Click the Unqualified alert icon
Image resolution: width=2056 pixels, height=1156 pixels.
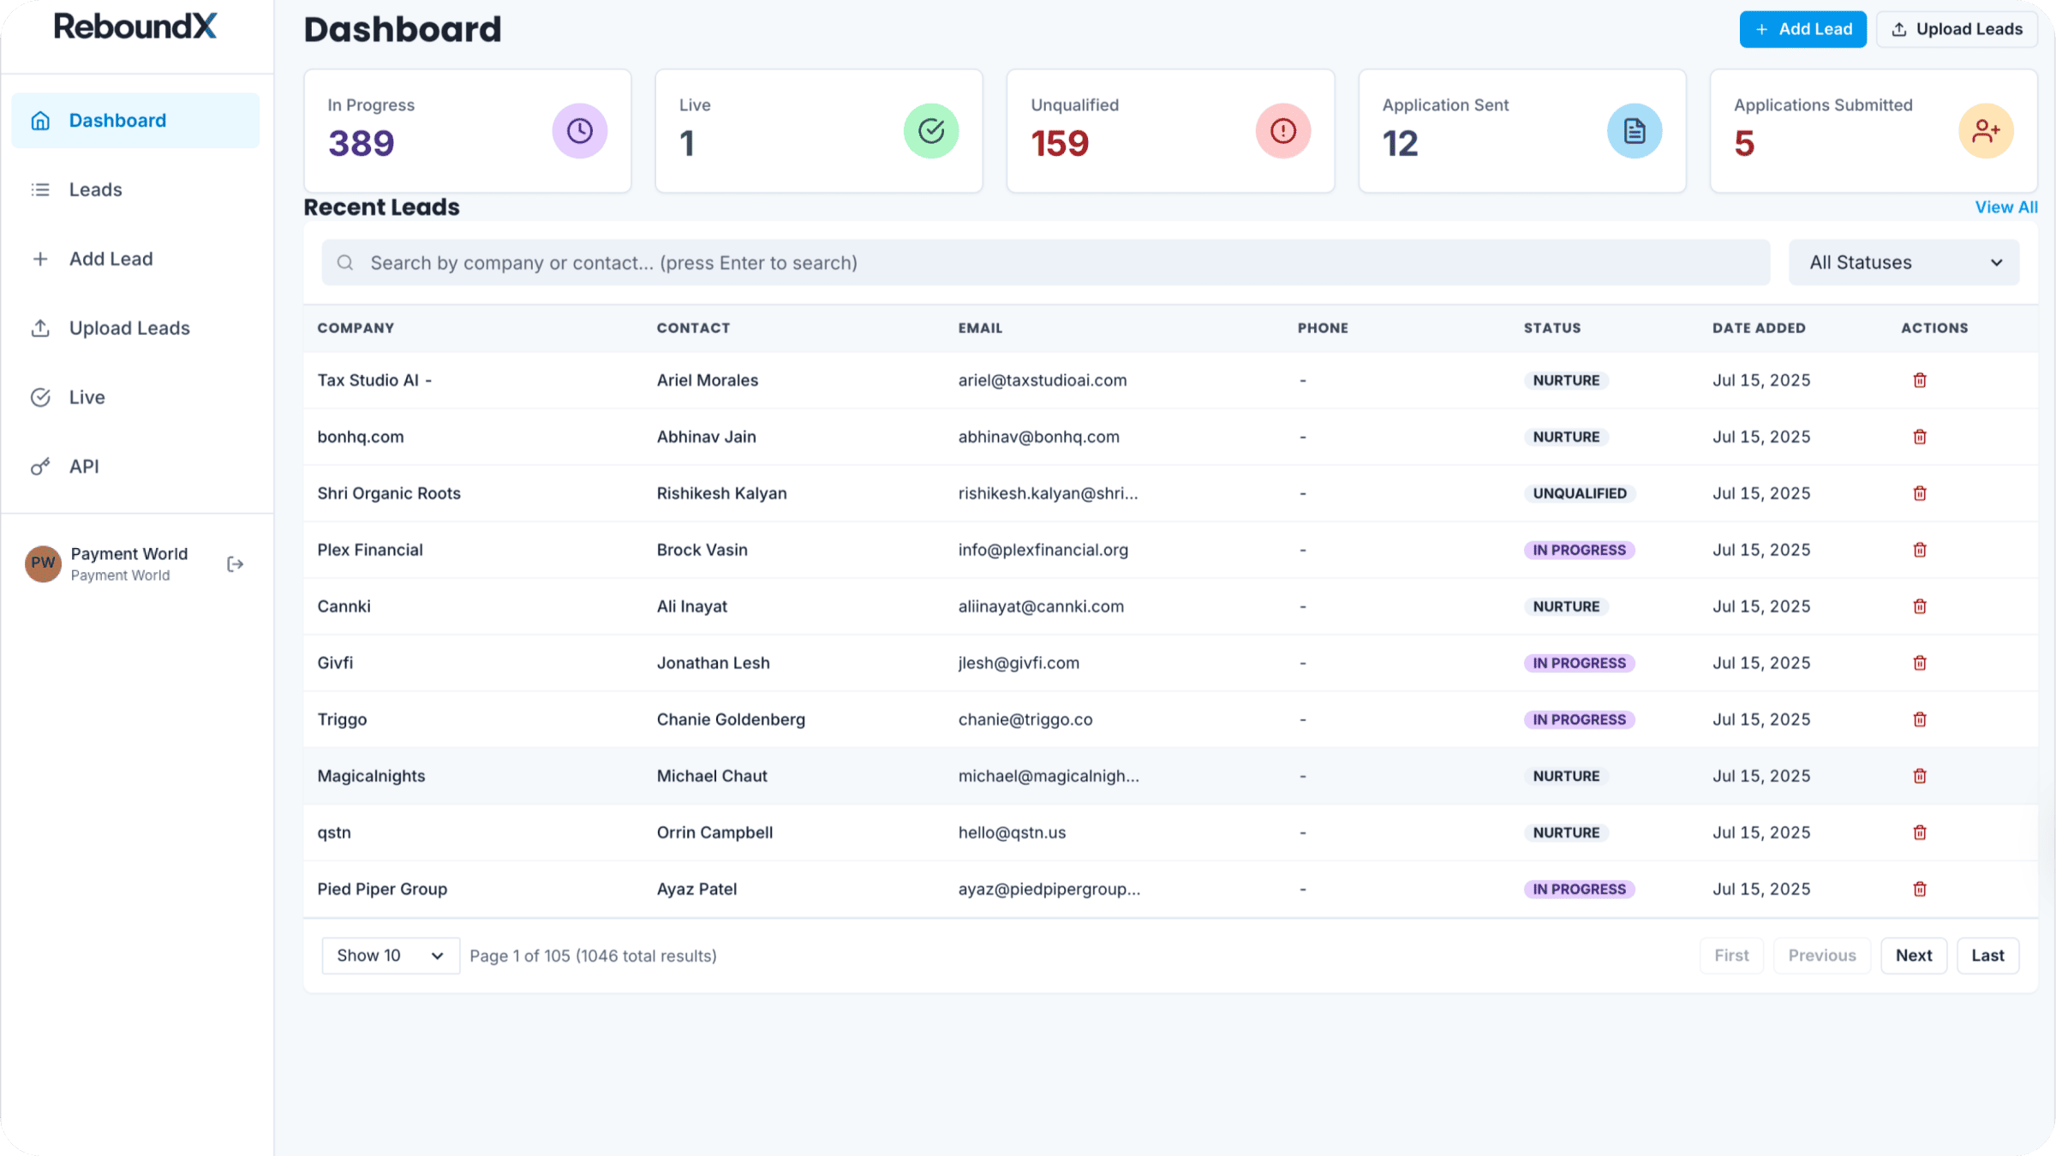1282,131
